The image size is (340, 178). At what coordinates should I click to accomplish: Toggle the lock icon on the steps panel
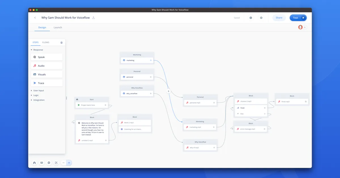coord(61,42)
